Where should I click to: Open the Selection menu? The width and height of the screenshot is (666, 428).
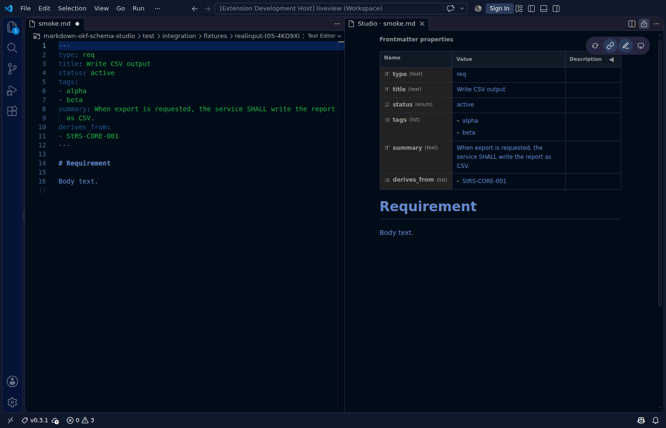[72, 9]
